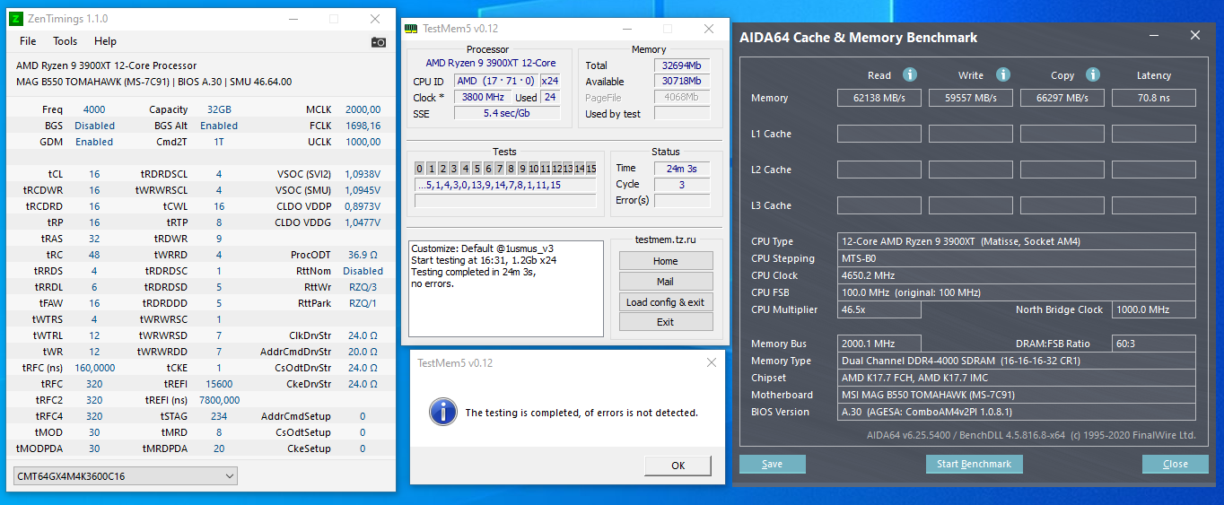Image resolution: width=1224 pixels, height=505 pixels.
Task: Select test box 7 in TestMem5 Tests
Action: (500, 169)
